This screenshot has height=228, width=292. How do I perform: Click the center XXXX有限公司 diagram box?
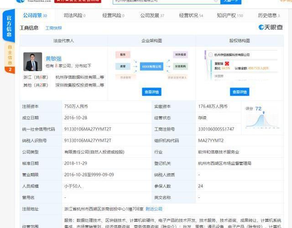click(x=151, y=67)
